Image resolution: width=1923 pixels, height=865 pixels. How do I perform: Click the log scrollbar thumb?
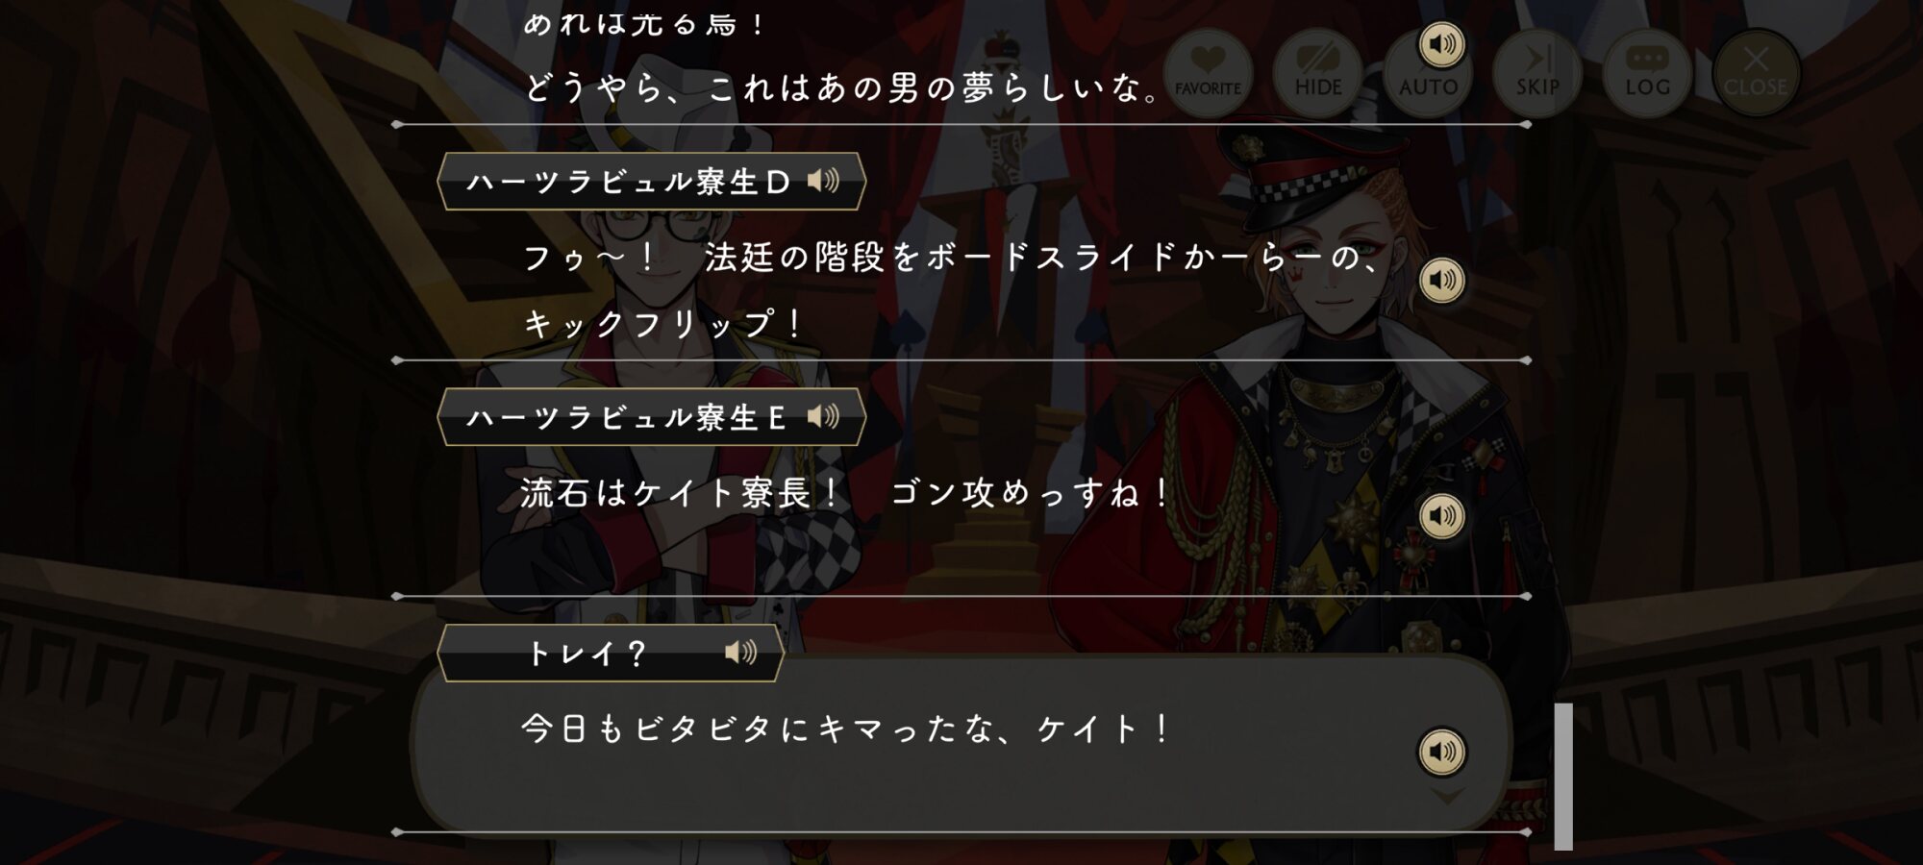[1563, 777]
